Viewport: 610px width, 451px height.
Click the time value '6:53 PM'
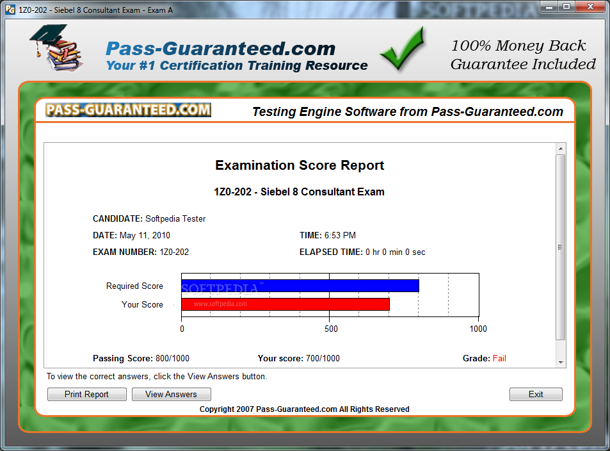coord(340,235)
